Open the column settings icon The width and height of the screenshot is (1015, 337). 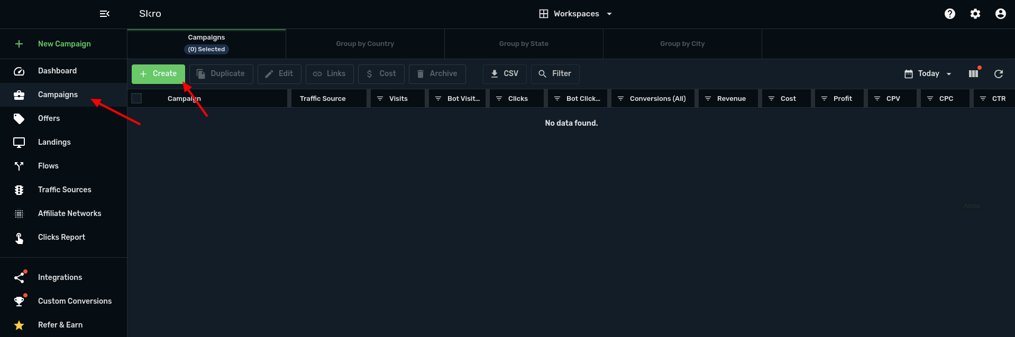[973, 74]
